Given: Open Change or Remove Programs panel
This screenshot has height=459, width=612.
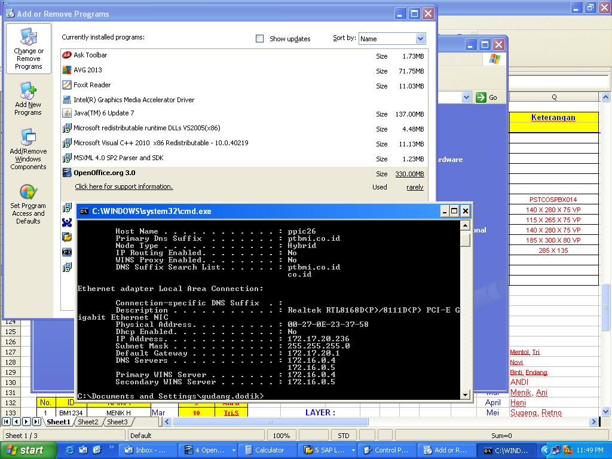Looking at the screenshot, I should click(x=28, y=49).
